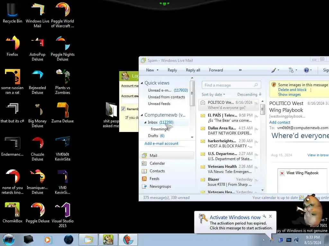Expand the toolbar overflow chevron
This screenshot has height=246, width=329.
pyautogui.click(x=240, y=70)
